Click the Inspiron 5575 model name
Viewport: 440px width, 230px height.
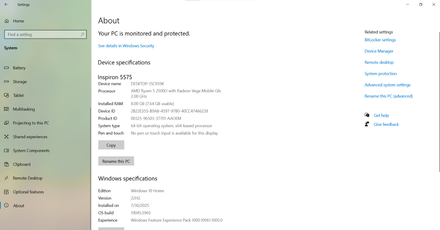[x=115, y=77]
